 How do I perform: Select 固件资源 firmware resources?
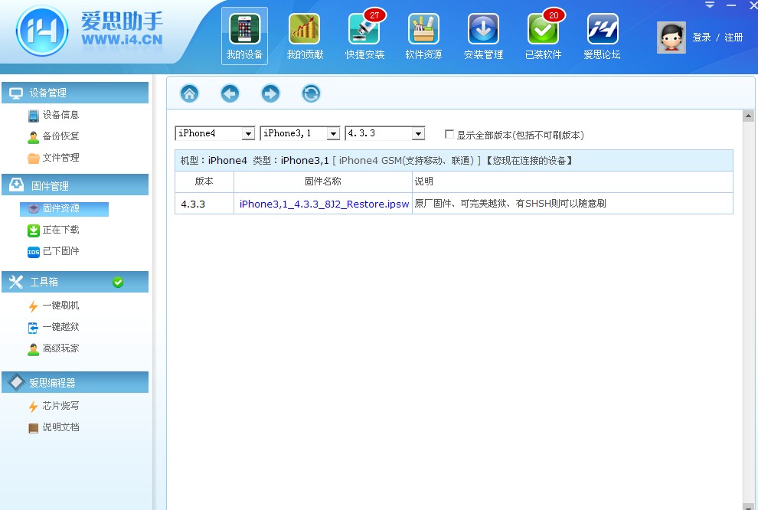[64, 208]
